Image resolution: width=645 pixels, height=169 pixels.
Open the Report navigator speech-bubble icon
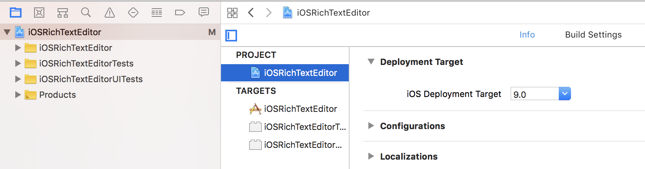coord(204,13)
